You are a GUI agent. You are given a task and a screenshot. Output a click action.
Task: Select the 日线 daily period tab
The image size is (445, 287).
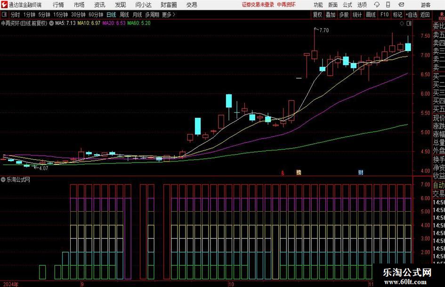pos(111,15)
